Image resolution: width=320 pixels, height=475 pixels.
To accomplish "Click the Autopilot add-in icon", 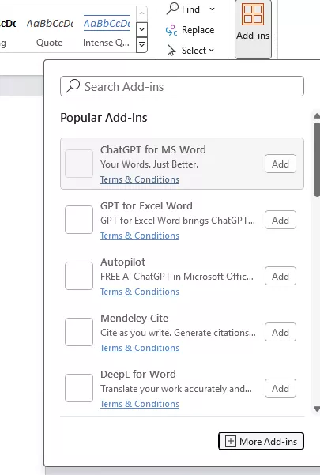I will click(x=79, y=276).
